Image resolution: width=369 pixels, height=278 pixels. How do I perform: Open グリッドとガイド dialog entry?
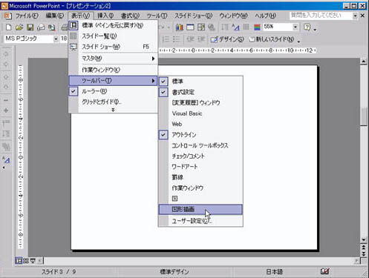(x=113, y=102)
